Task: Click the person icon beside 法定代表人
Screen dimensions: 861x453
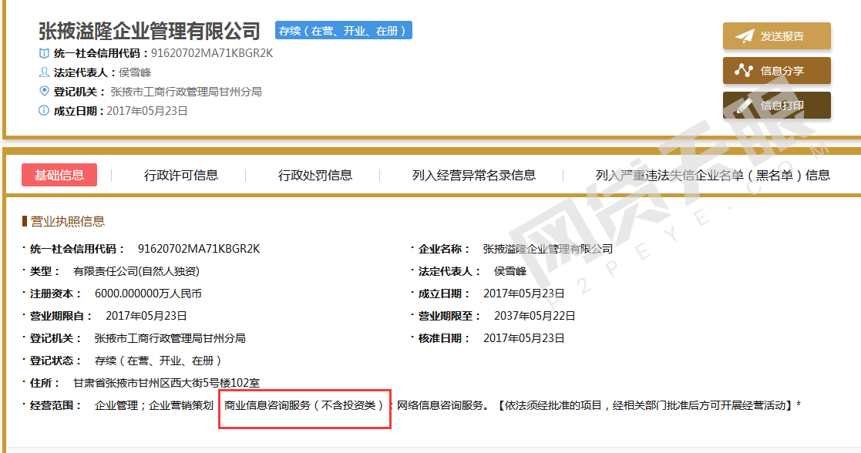Action: click(x=44, y=72)
